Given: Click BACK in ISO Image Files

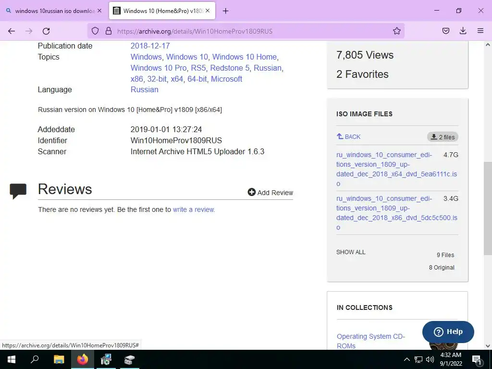Looking at the screenshot, I should (349, 136).
